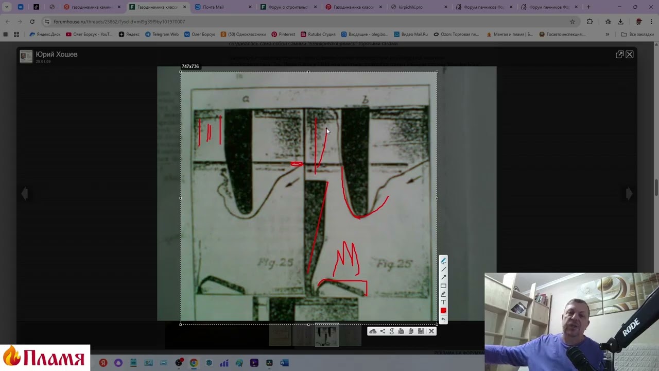Open the browser extensions menu

(590, 22)
